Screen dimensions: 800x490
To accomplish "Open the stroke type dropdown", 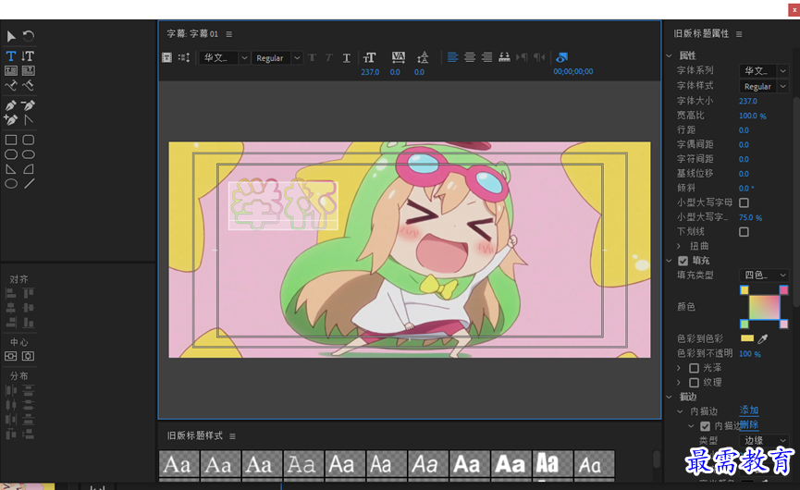I will 764,440.
